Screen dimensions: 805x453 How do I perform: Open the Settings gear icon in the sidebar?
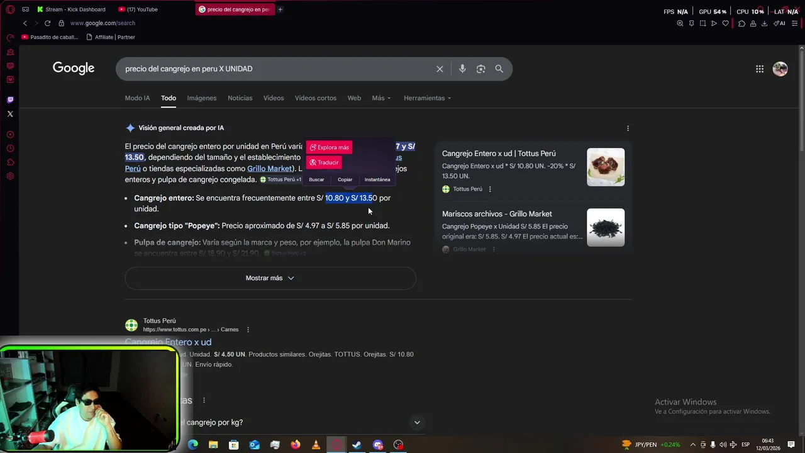[x=10, y=176]
